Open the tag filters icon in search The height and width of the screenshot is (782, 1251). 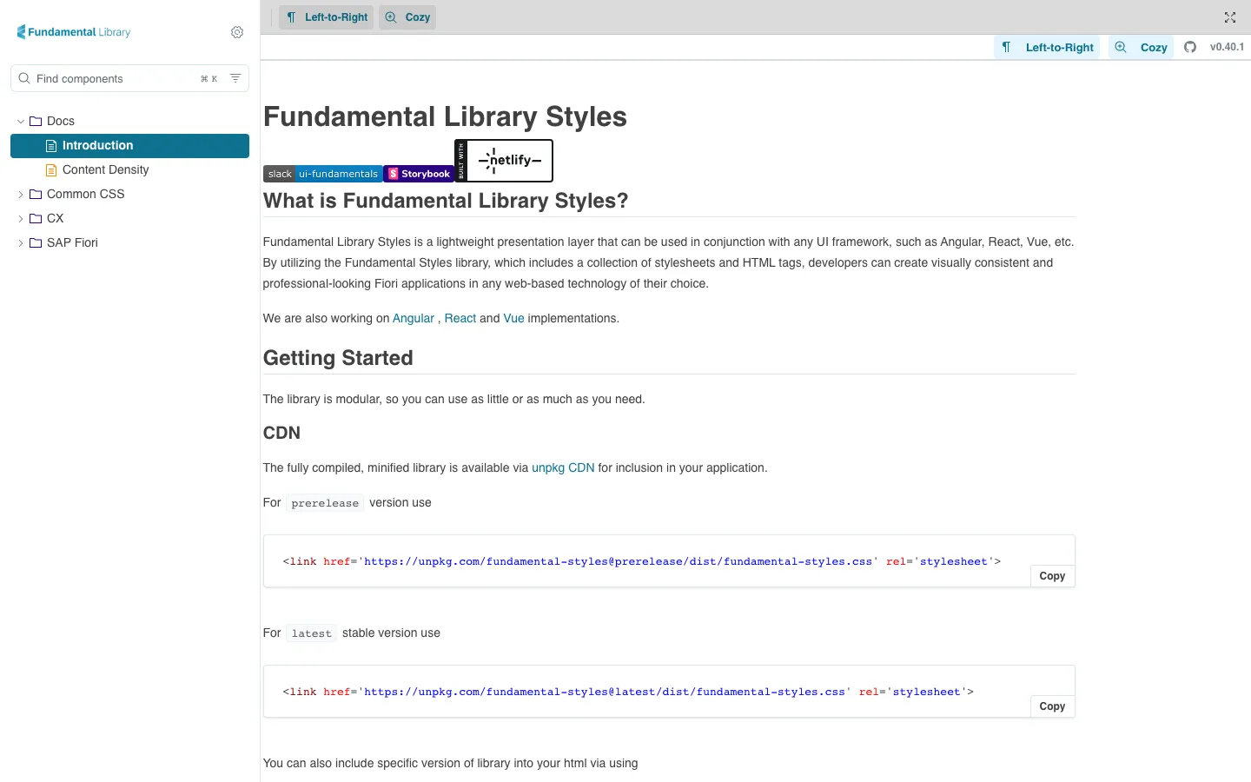[235, 78]
